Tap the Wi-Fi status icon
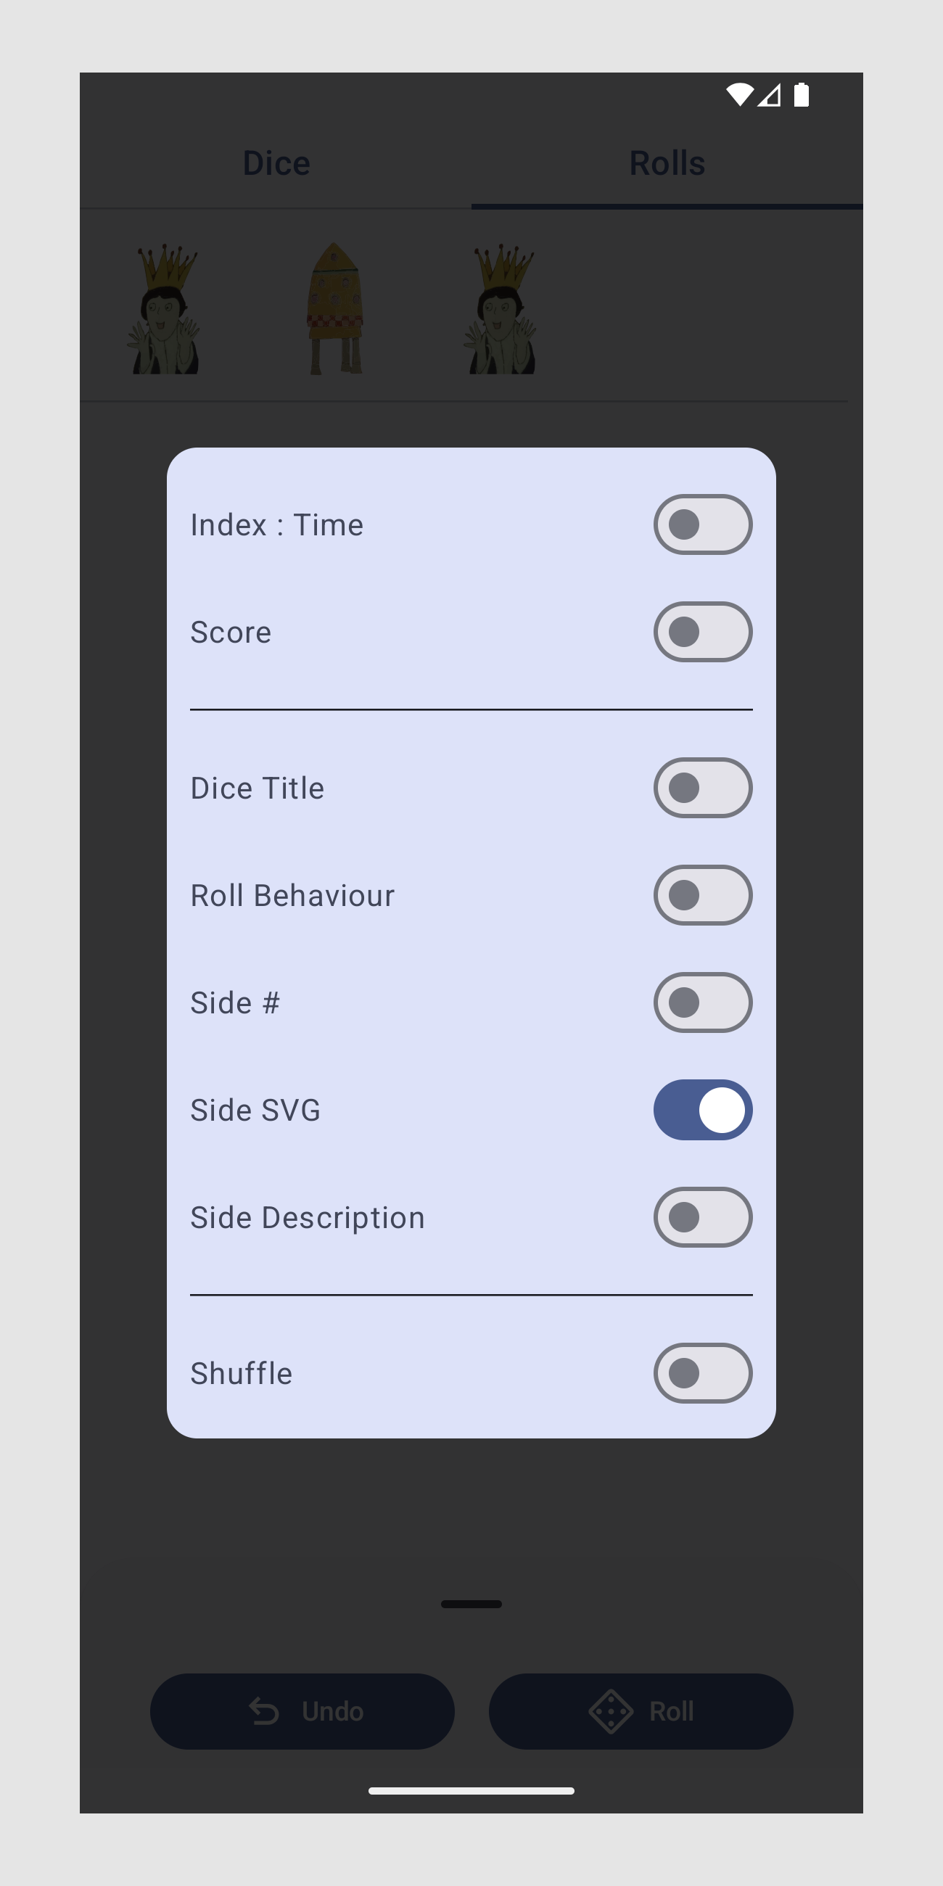This screenshot has width=943, height=1886. (x=739, y=94)
